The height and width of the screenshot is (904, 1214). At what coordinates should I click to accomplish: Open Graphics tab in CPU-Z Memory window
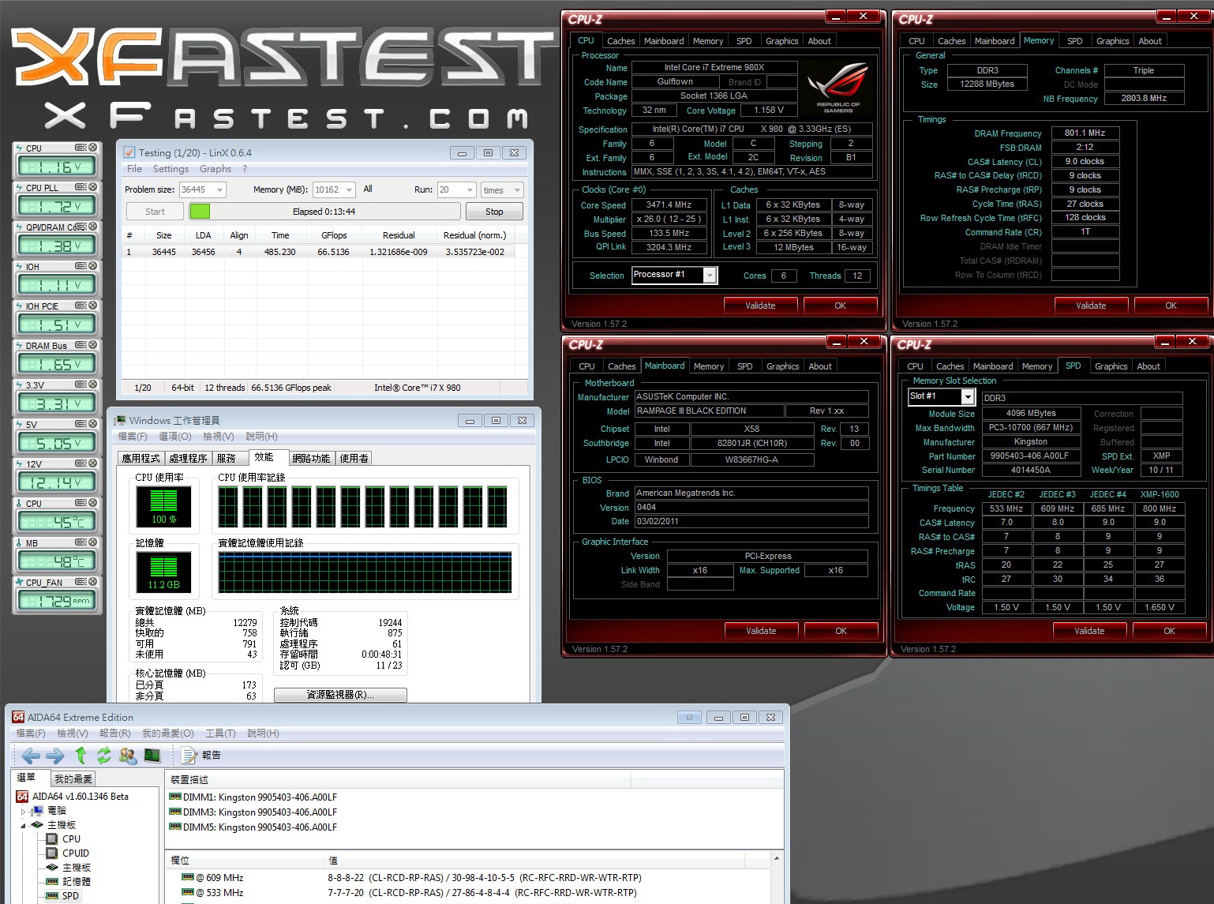[1112, 41]
